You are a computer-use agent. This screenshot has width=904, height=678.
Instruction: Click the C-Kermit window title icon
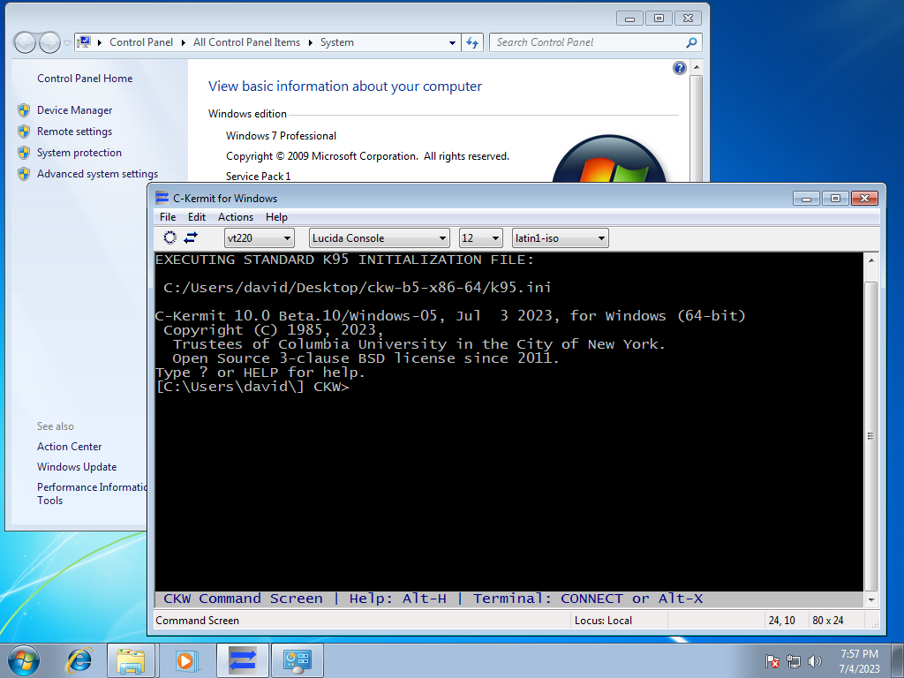point(162,198)
